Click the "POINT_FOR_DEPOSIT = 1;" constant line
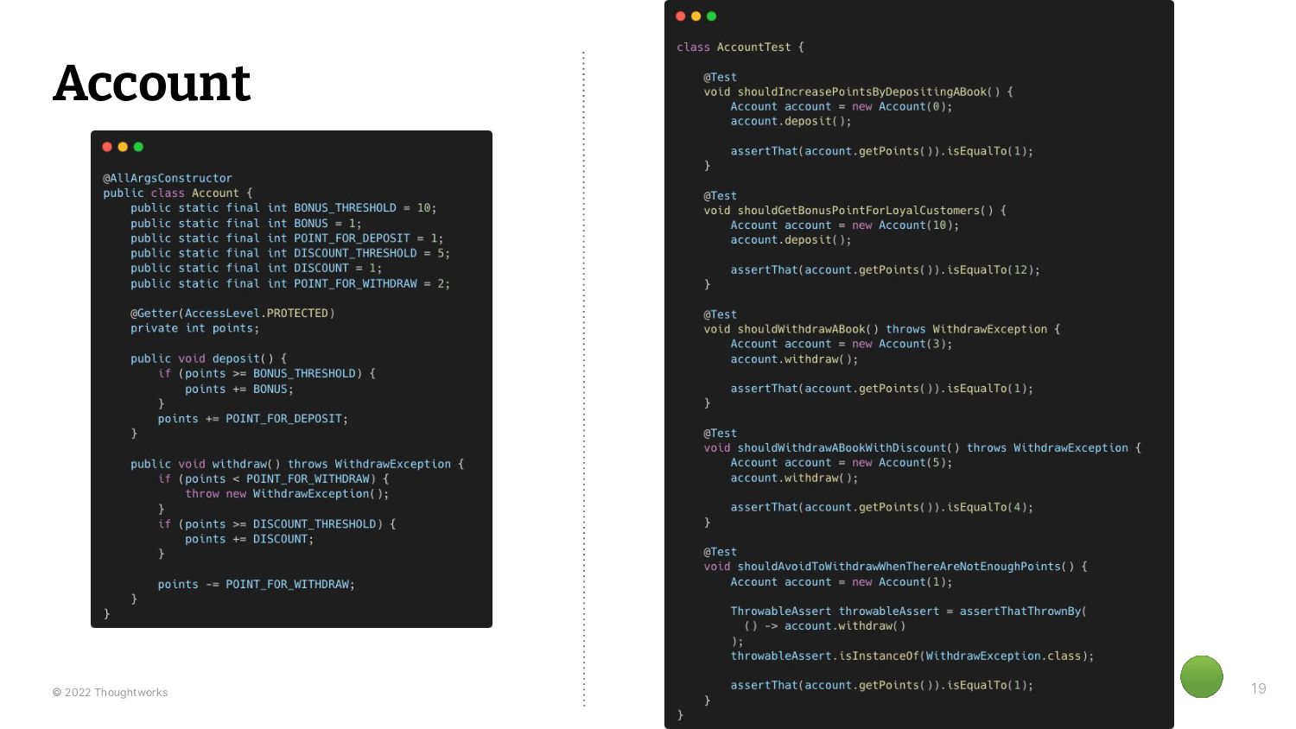The image size is (1296, 729). point(287,238)
